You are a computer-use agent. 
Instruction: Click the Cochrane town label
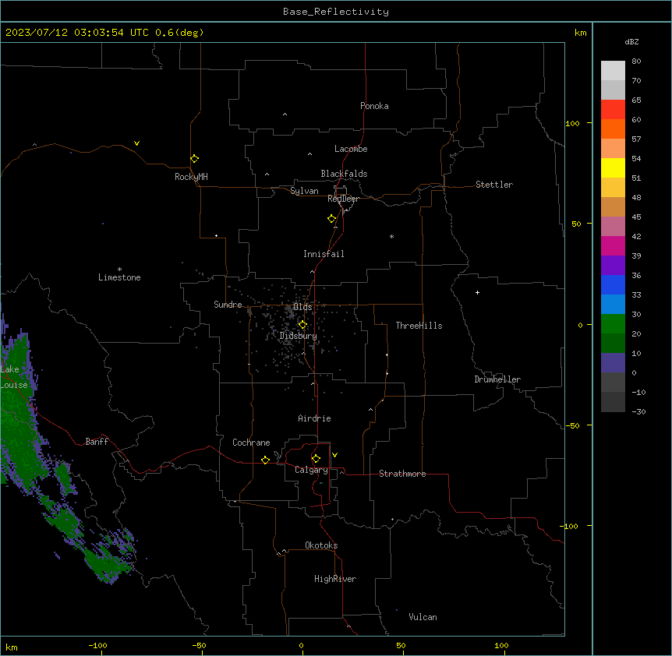251,443
